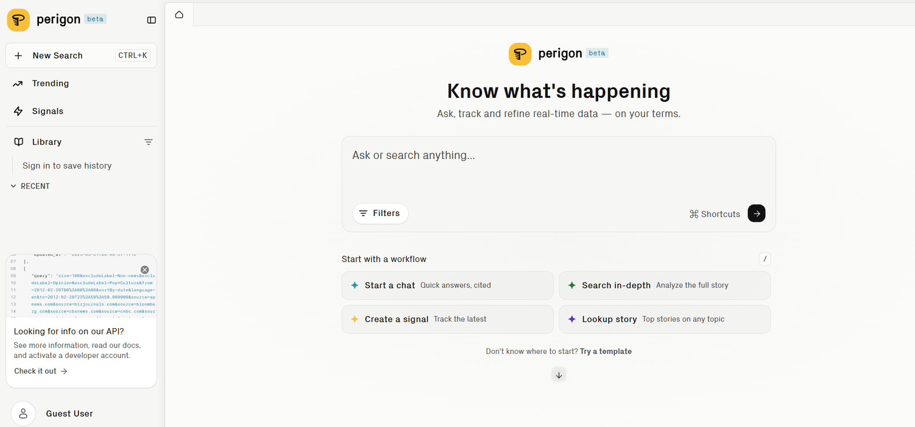
Task: Click the Library filter lines icon
Action: coord(149,142)
